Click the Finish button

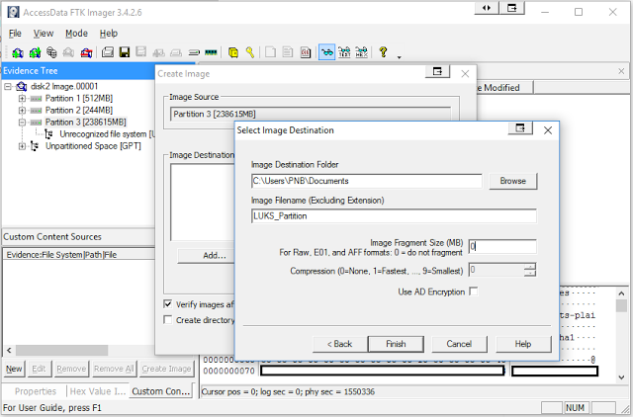(x=396, y=344)
